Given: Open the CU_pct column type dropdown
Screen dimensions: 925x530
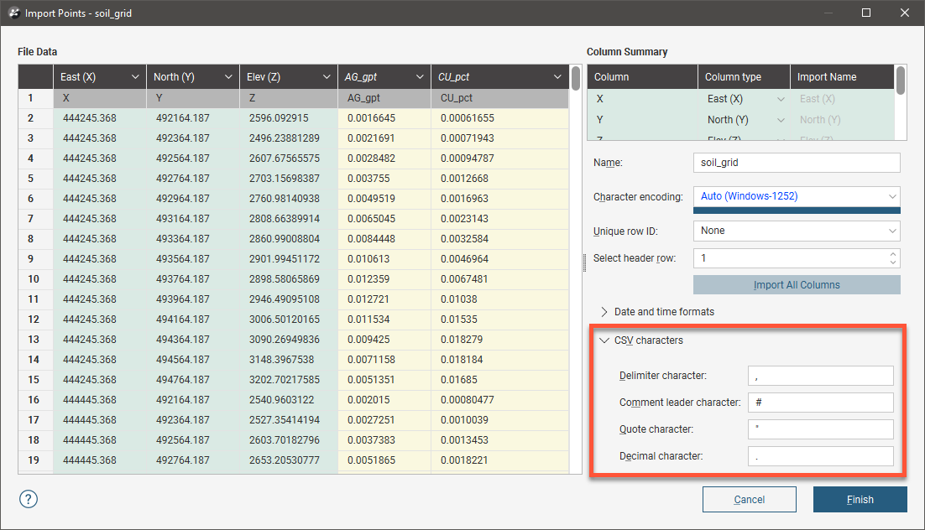Looking at the screenshot, I should [557, 77].
